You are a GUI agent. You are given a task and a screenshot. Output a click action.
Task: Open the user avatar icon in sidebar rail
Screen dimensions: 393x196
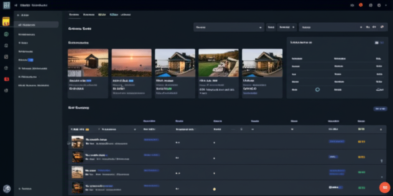(7, 189)
